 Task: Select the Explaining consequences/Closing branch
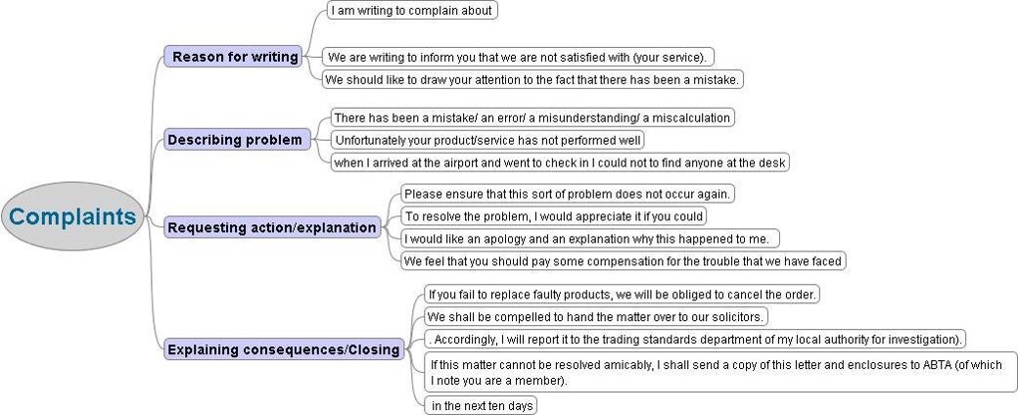(x=284, y=349)
